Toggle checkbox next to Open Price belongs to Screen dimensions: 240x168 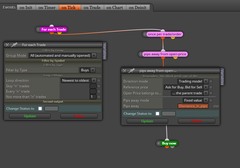(211, 93)
